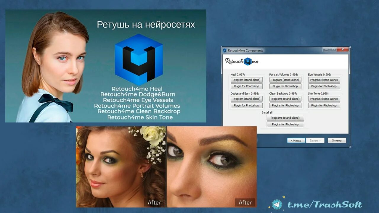The height and width of the screenshot is (213, 379).
Task: Click Clean Backdrop Plugins for Photoshop
Action: point(285,105)
